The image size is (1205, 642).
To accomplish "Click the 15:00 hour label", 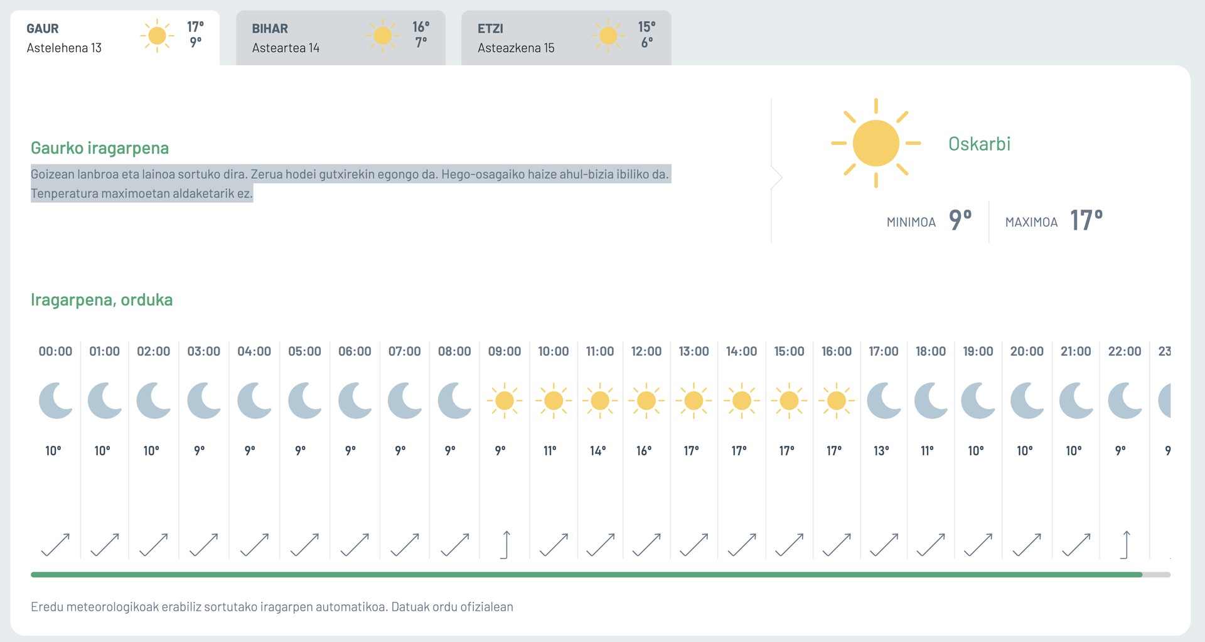I will [789, 351].
